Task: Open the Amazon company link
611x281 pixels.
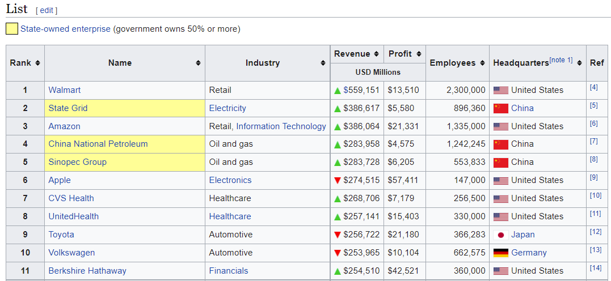Action: coord(64,126)
